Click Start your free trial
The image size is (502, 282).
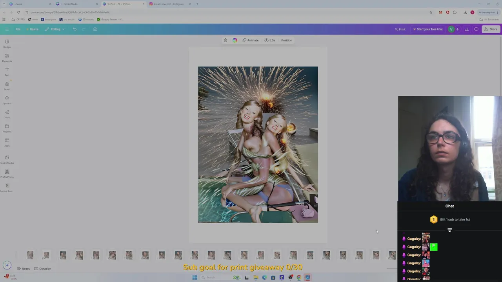pyautogui.click(x=427, y=29)
